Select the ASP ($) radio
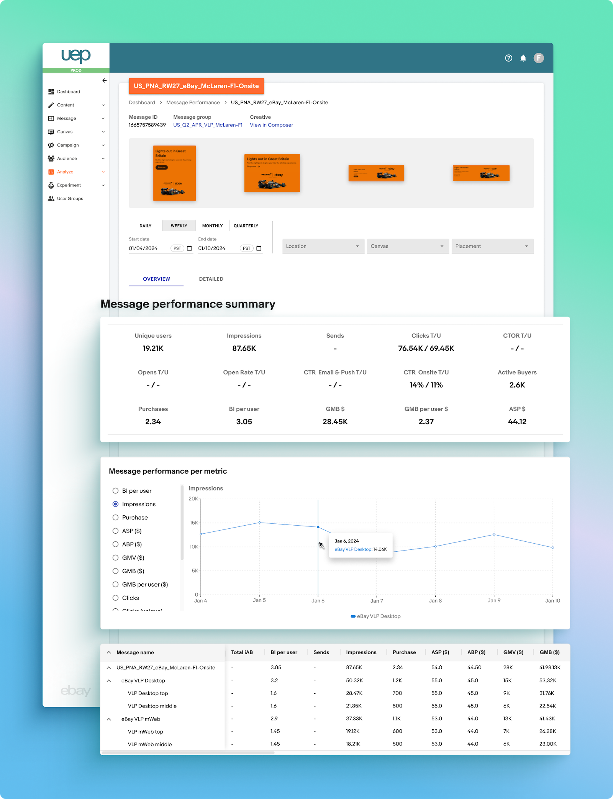The height and width of the screenshot is (799, 613). [115, 531]
